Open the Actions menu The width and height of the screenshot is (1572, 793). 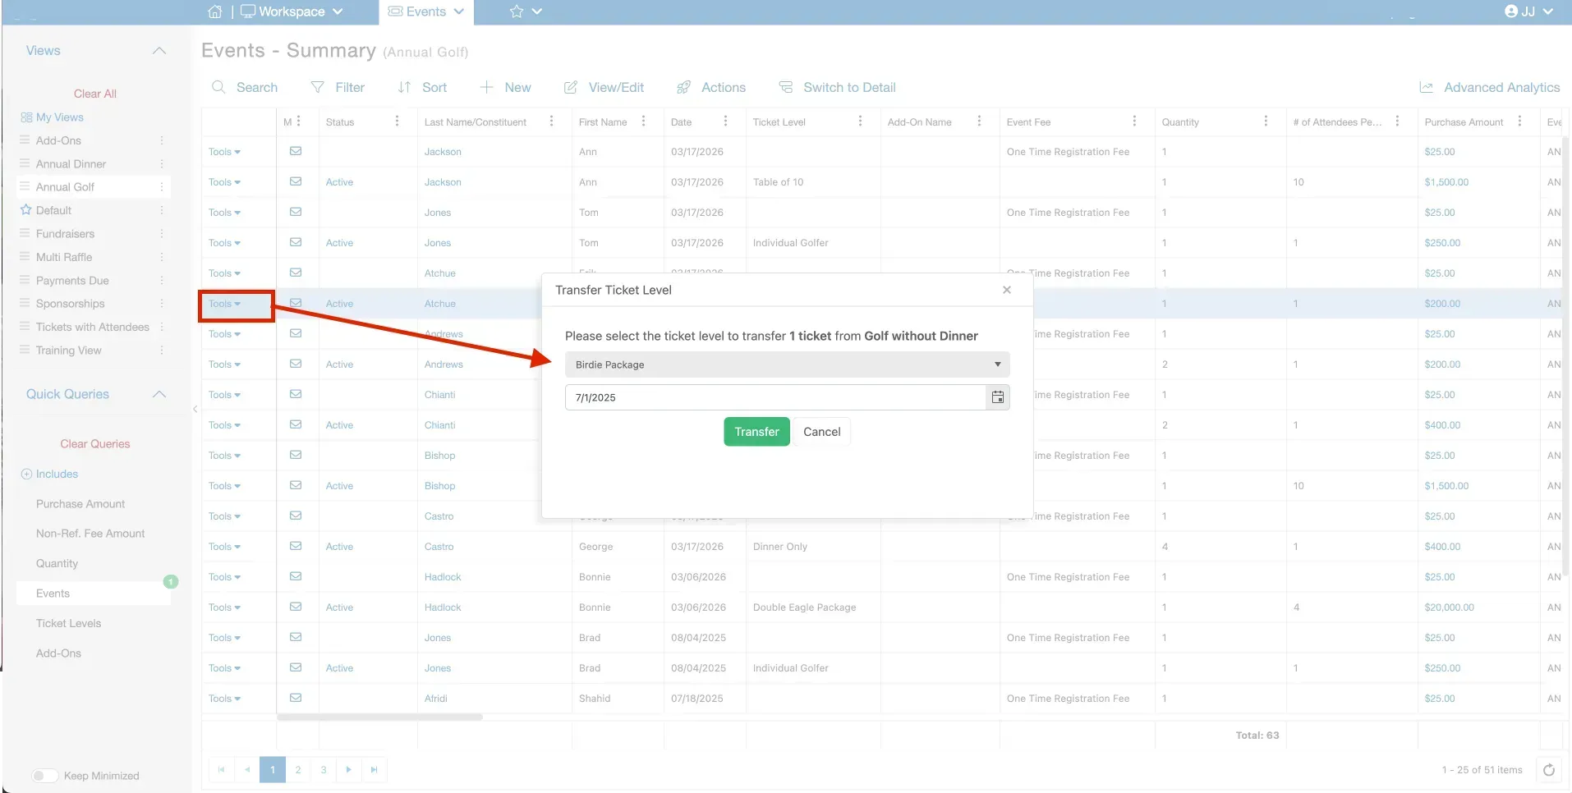[711, 87]
